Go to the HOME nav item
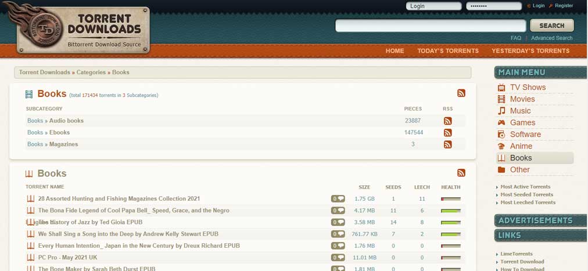 coord(395,51)
